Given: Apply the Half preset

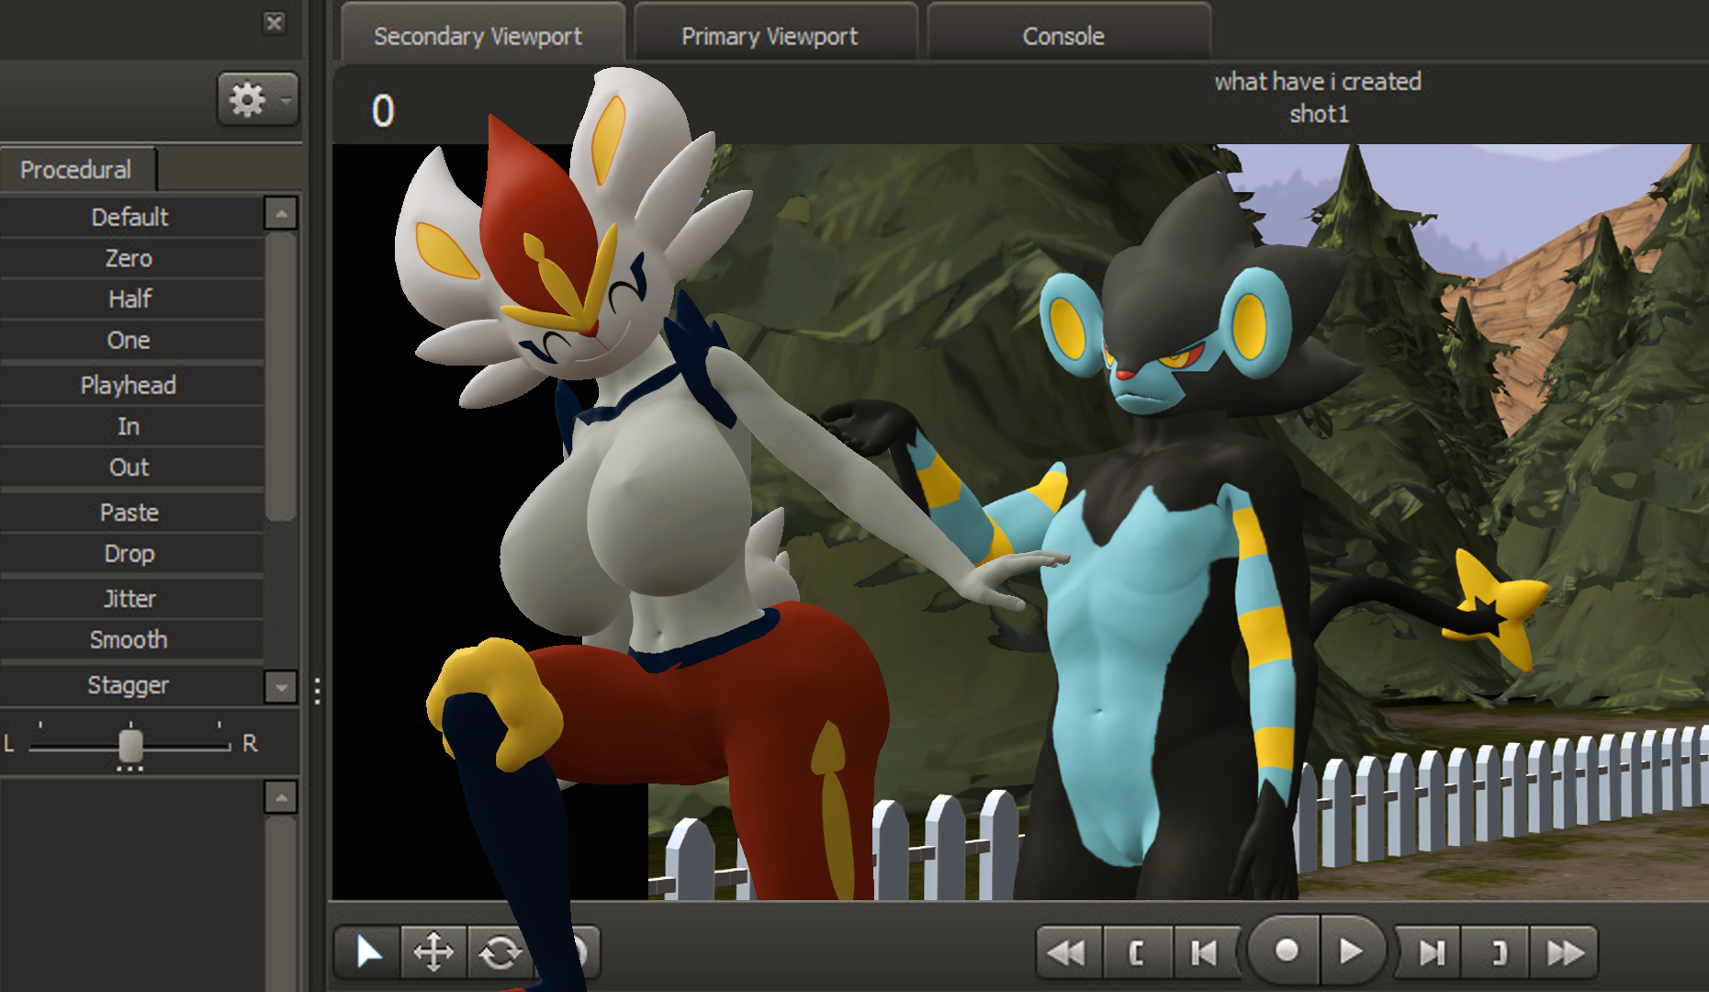Looking at the screenshot, I should point(131,299).
